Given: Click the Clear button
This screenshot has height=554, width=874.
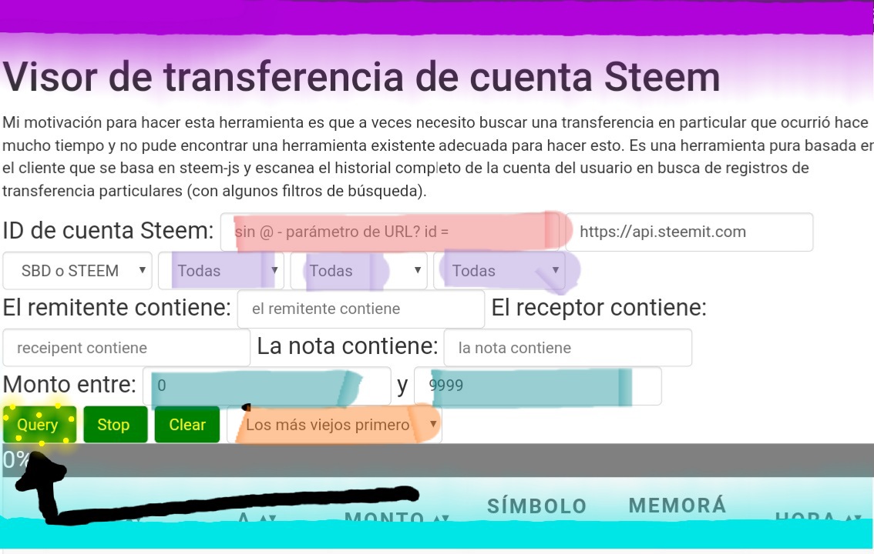Looking at the screenshot, I should coord(187,425).
